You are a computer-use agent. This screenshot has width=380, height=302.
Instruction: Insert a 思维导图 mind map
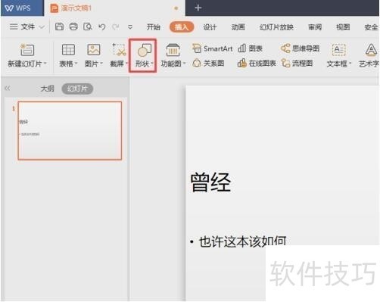300,48
